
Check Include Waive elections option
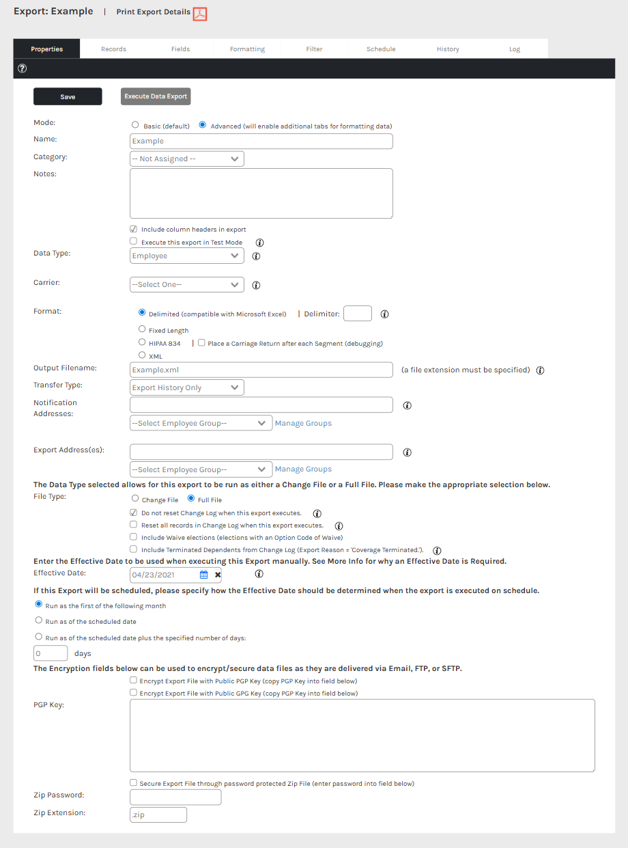[134, 537]
